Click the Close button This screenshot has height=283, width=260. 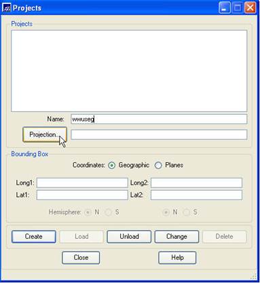tap(81, 258)
